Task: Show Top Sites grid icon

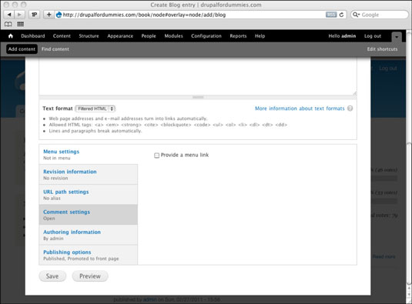Action: (x=21, y=25)
